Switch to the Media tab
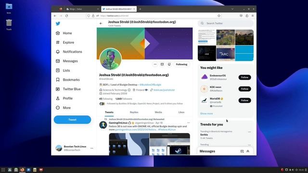 [x=158, y=112]
